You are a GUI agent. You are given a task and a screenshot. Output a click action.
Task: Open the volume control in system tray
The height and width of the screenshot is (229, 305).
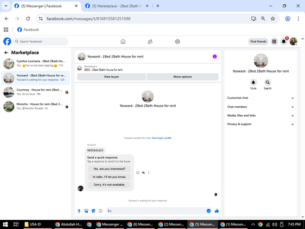(x=274, y=225)
